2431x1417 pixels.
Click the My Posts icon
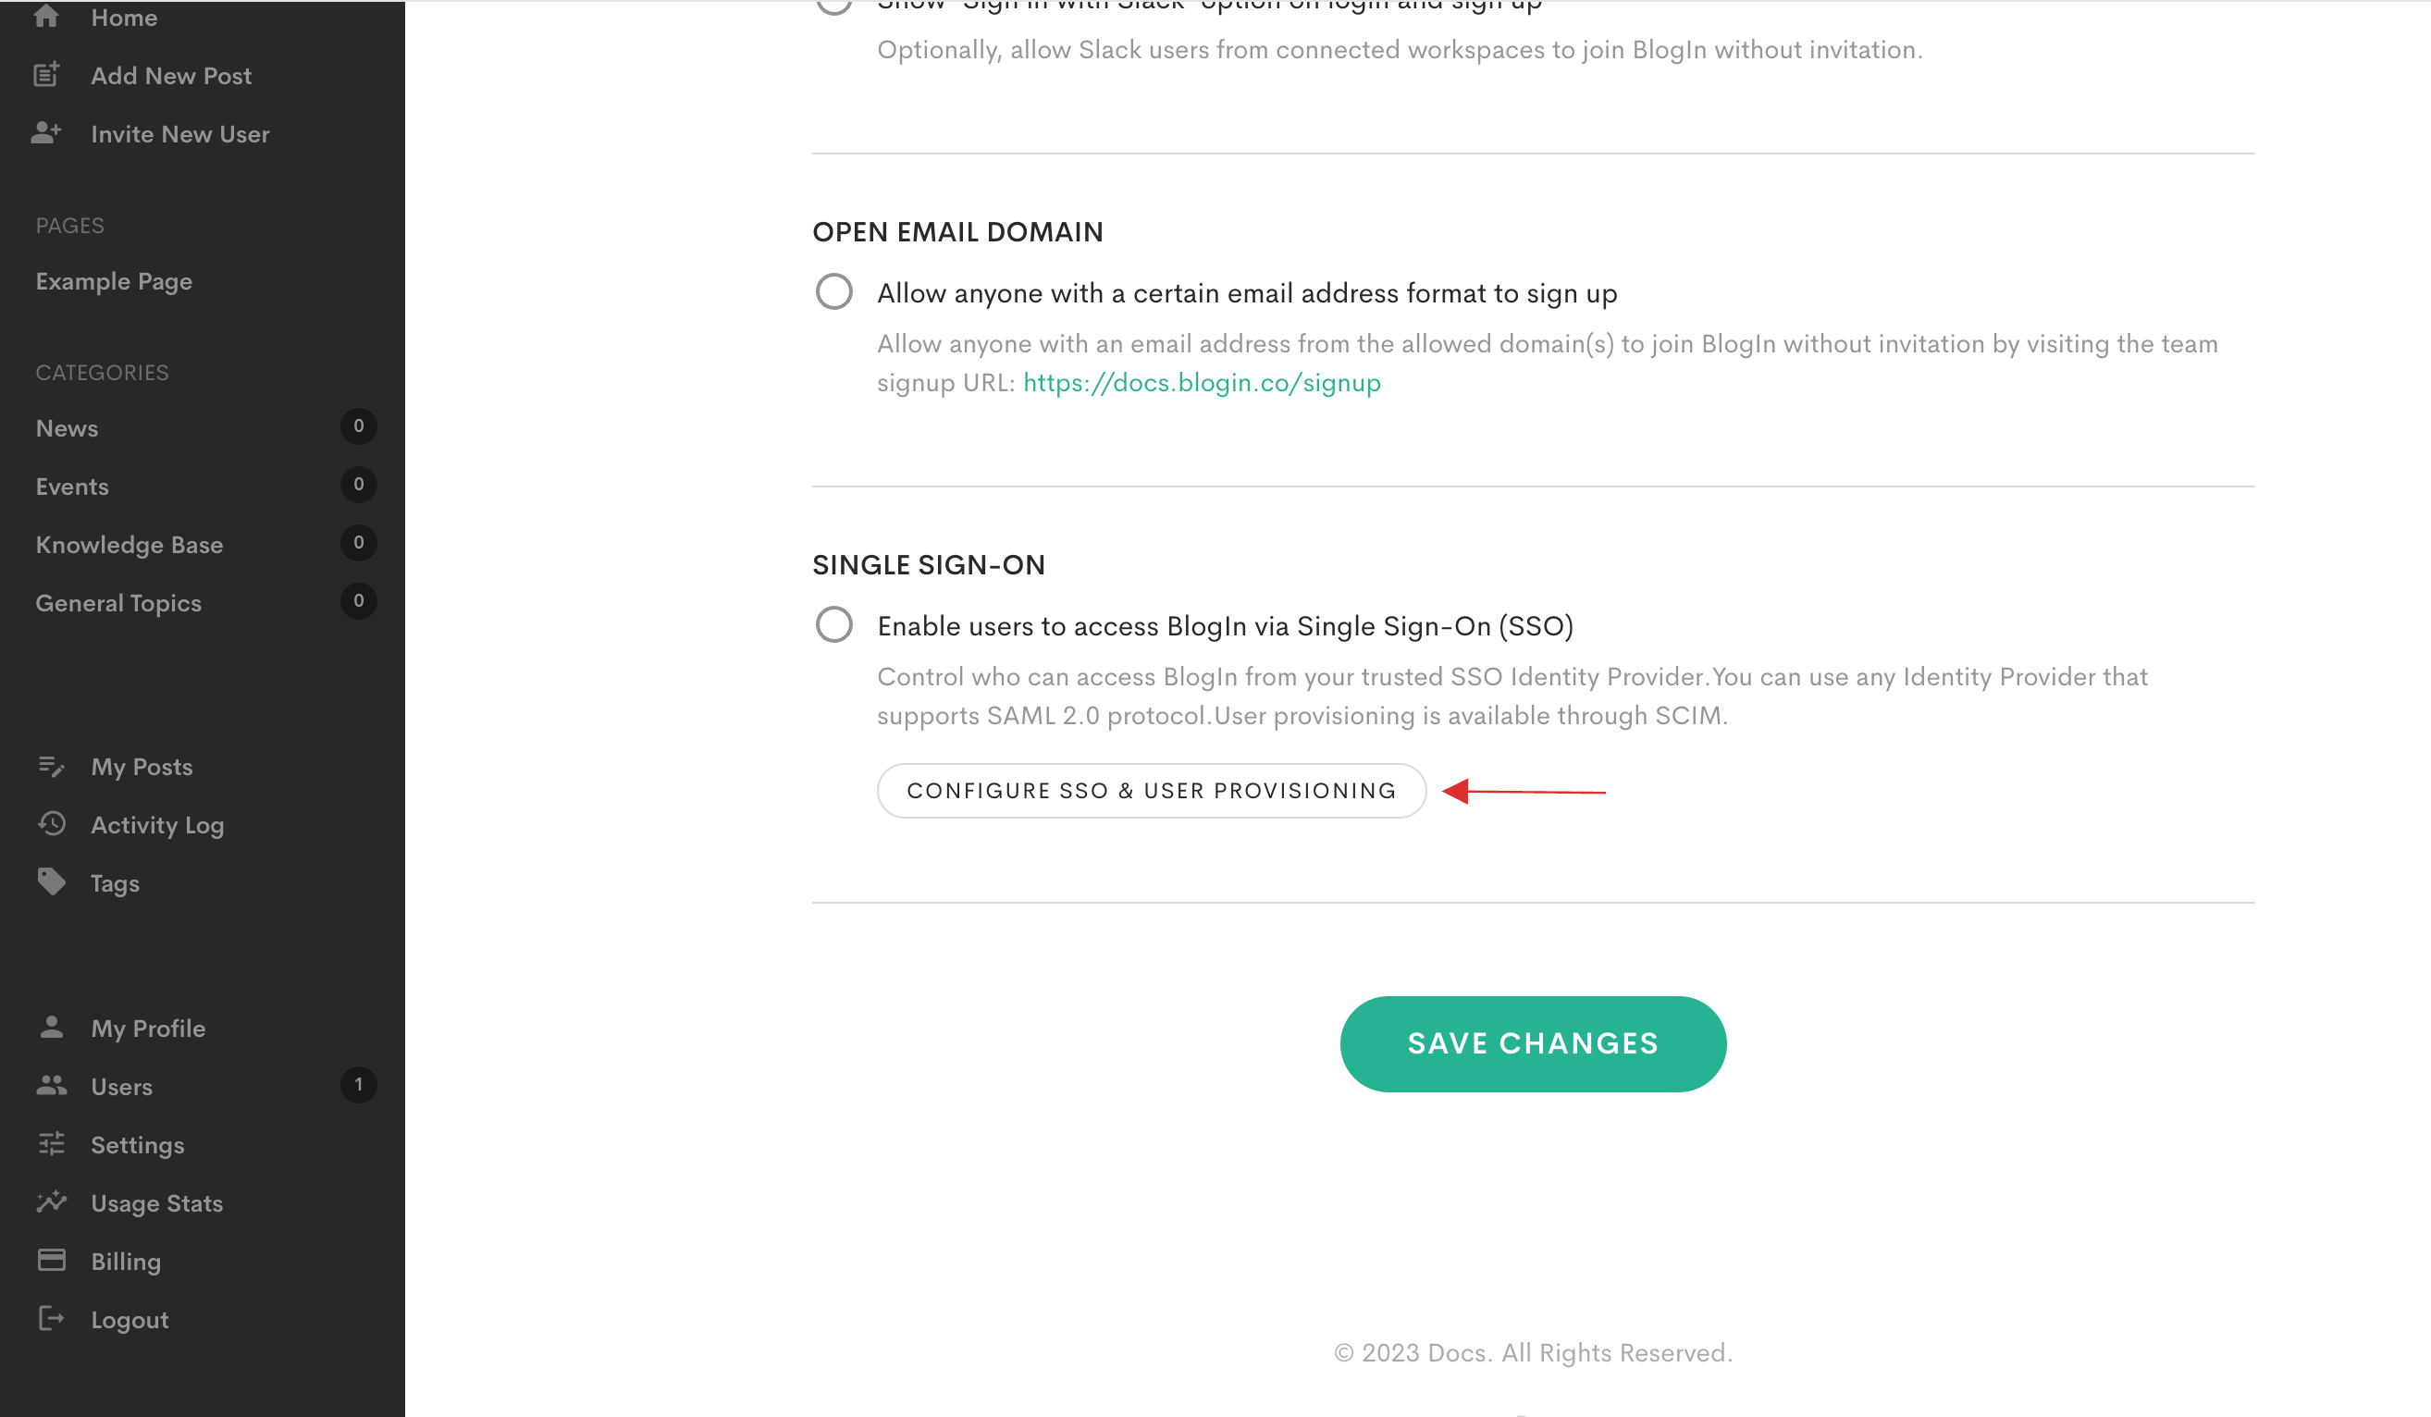pos(53,768)
